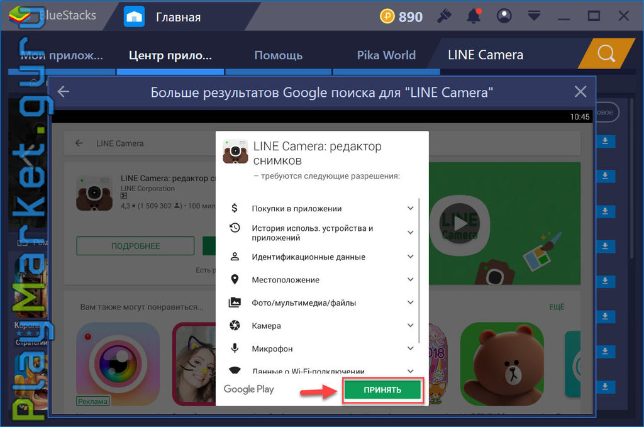
Task: Click the orange search button
Action: 606,53
